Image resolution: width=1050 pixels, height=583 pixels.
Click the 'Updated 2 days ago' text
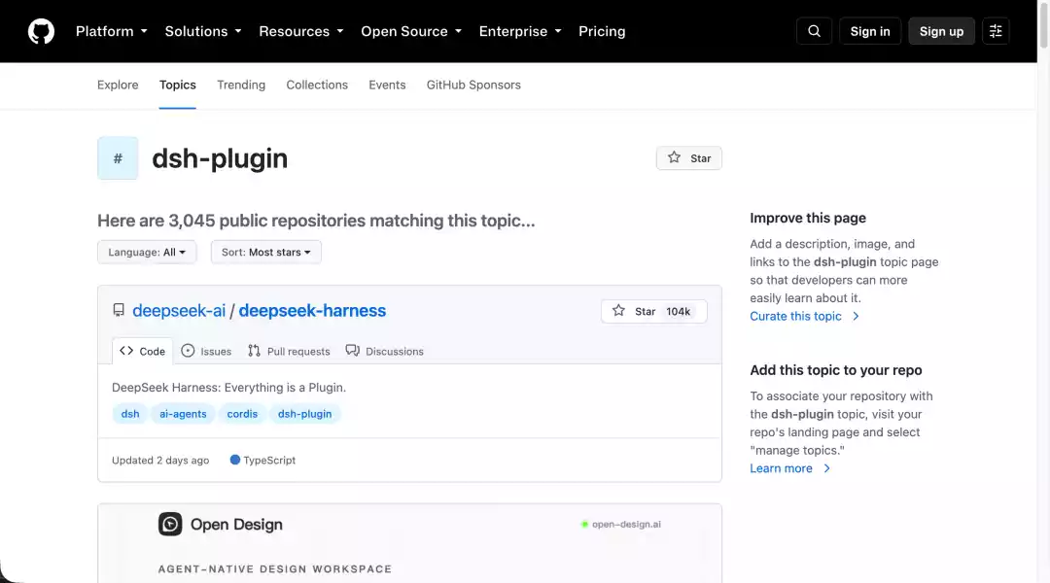pyautogui.click(x=160, y=460)
